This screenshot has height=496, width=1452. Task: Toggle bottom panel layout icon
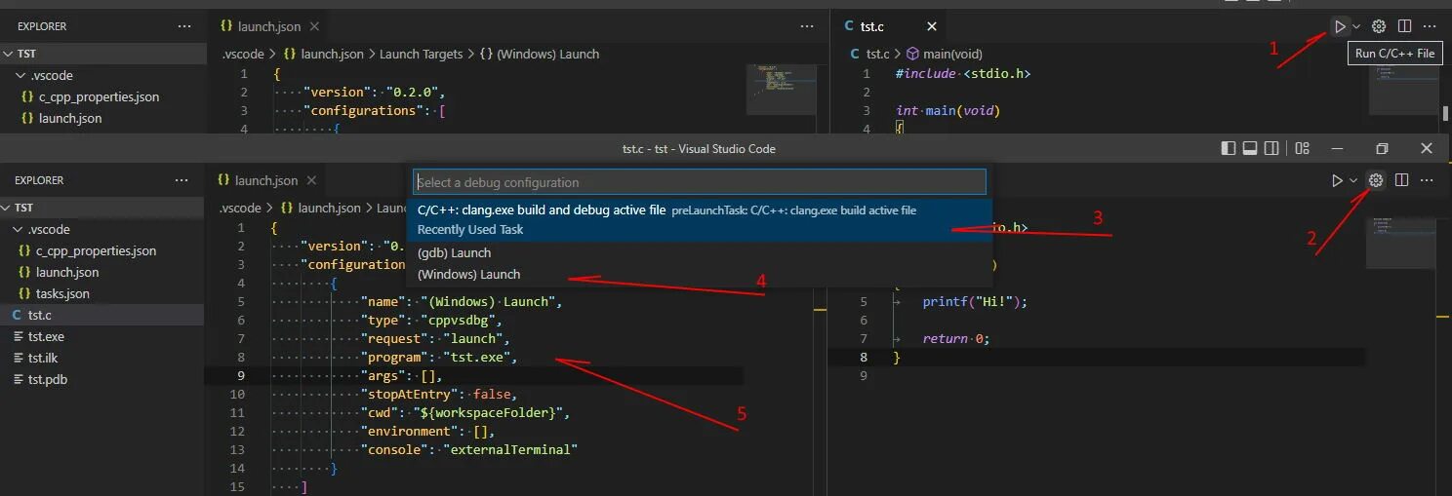coord(1249,148)
